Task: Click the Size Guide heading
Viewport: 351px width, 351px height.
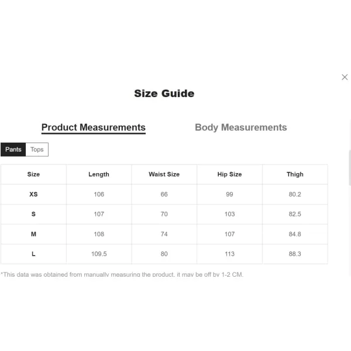Action: pyautogui.click(x=164, y=94)
